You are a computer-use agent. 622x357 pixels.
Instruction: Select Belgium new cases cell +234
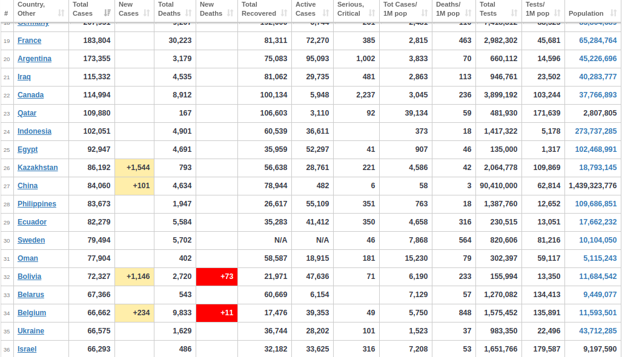(x=134, y=313)
